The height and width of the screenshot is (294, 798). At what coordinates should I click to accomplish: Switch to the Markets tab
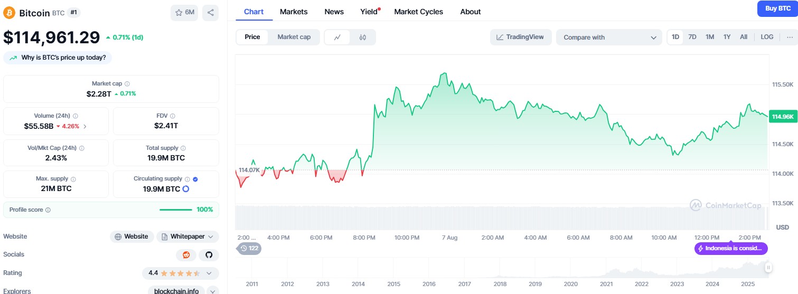coord(294,12)
